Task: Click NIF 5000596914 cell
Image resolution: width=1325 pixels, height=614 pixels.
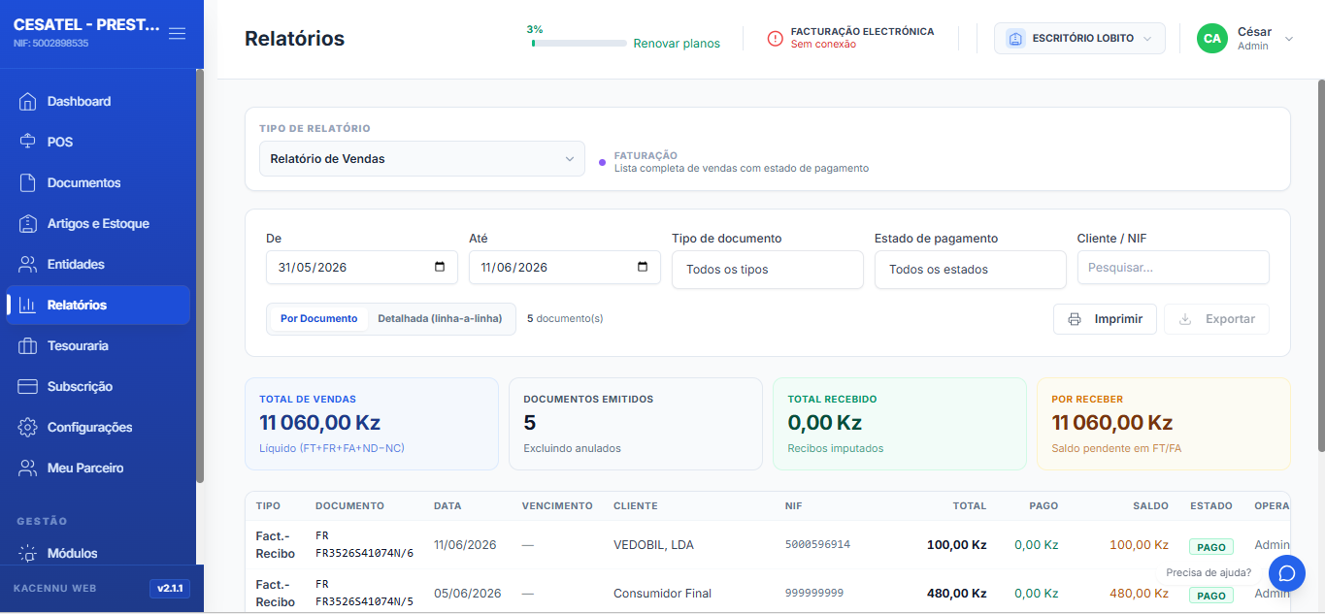Action: [817, 545]
